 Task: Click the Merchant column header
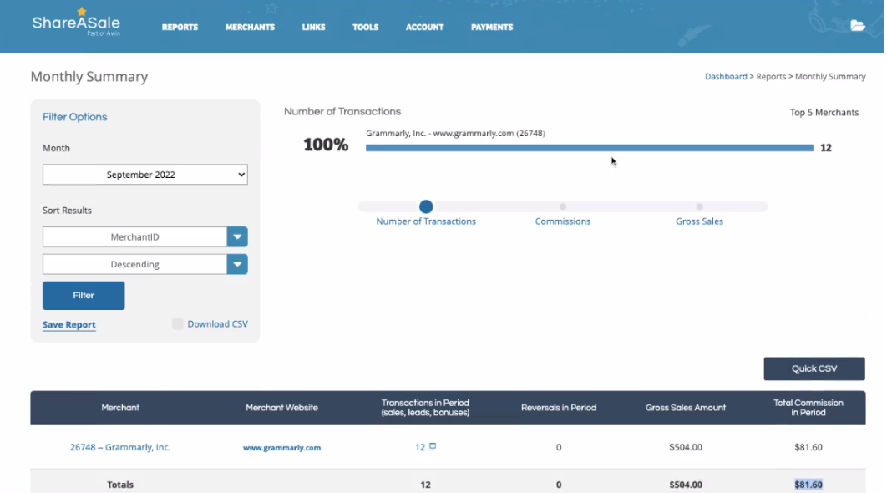[120, 408]
